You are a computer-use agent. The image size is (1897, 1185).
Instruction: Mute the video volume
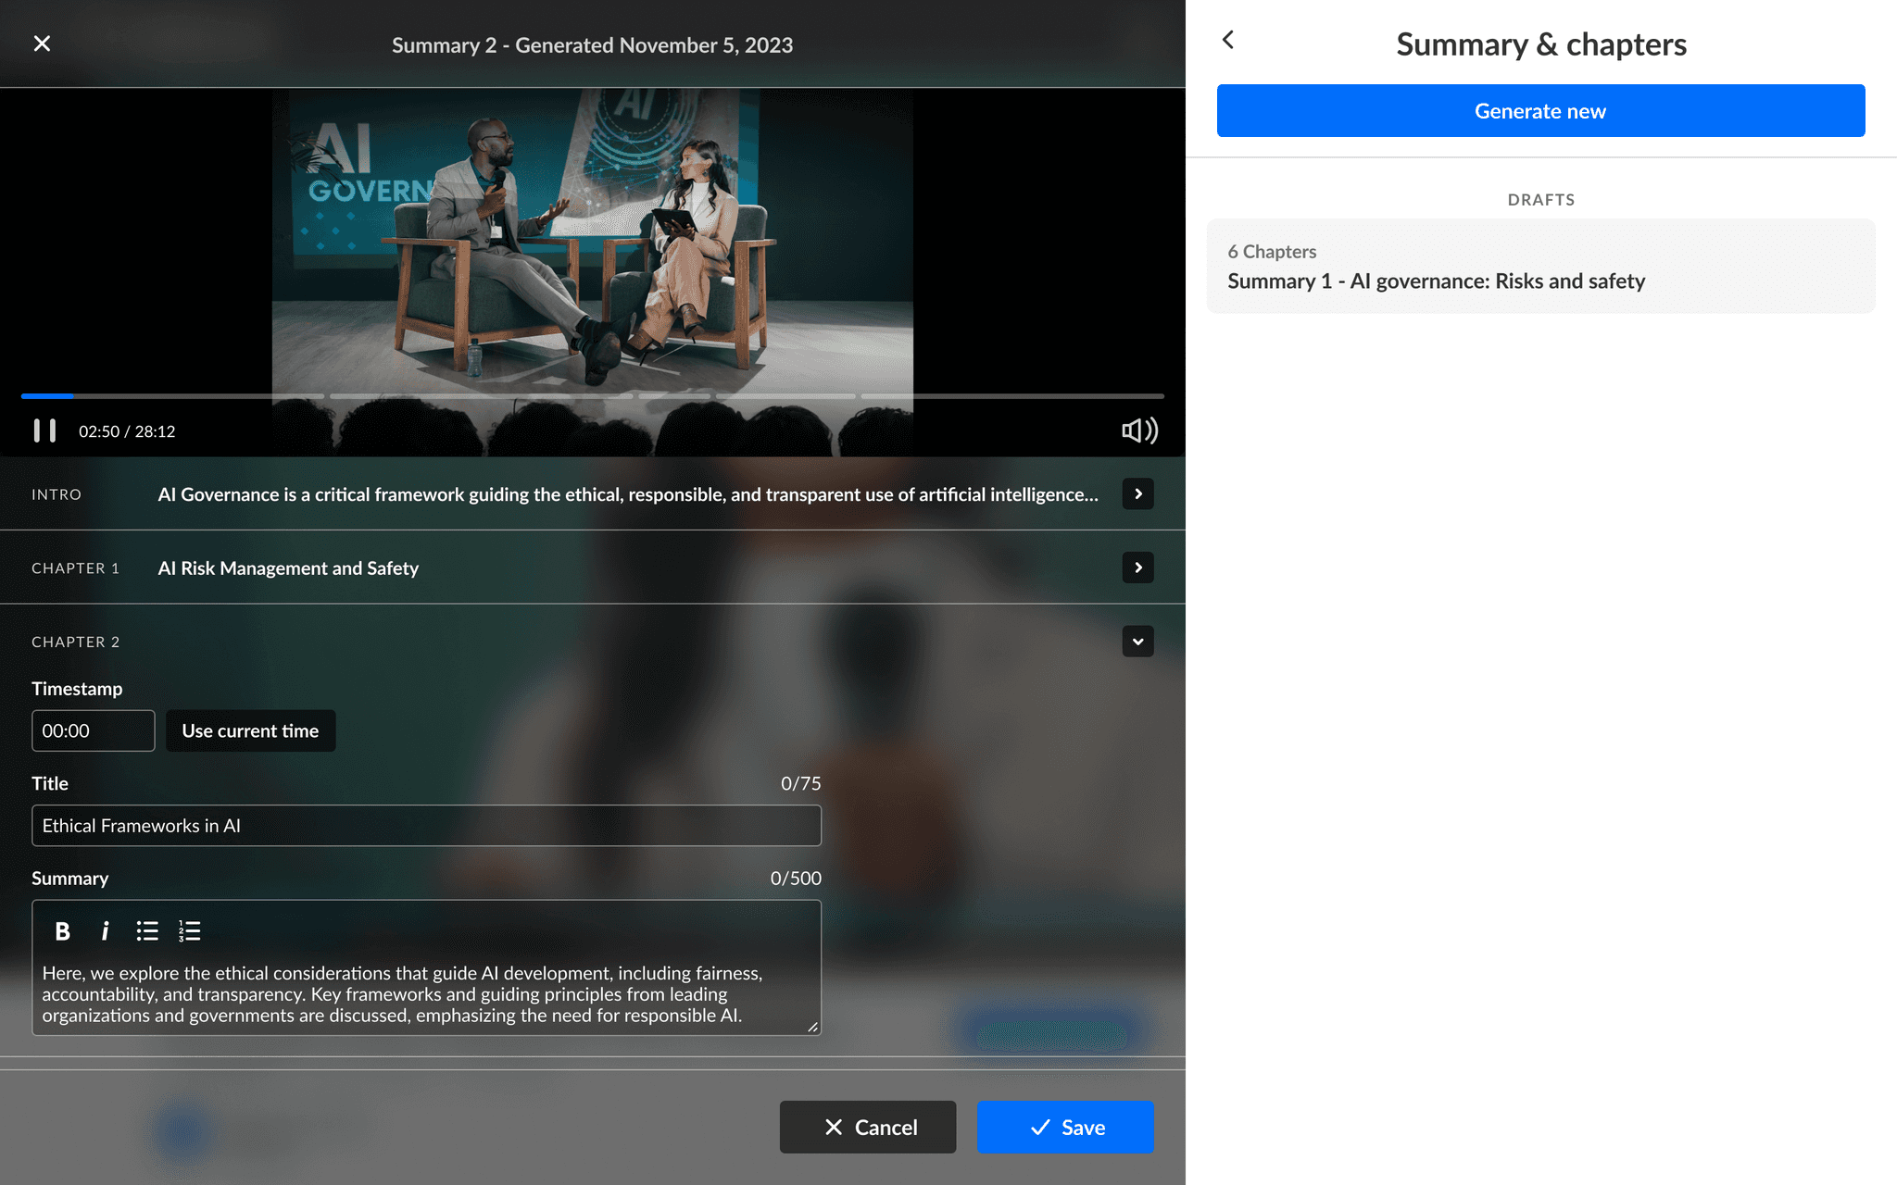pyautogui.click(x=1139, y=430)
